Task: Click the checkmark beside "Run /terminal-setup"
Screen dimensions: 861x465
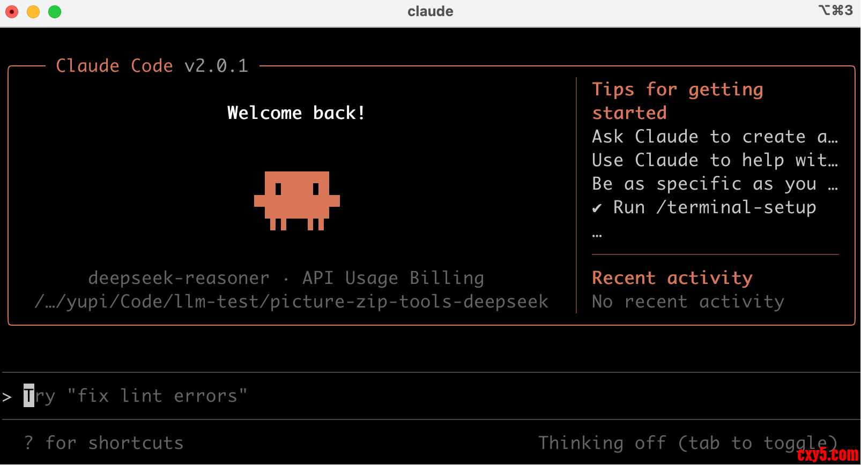Action: point(597,208)
